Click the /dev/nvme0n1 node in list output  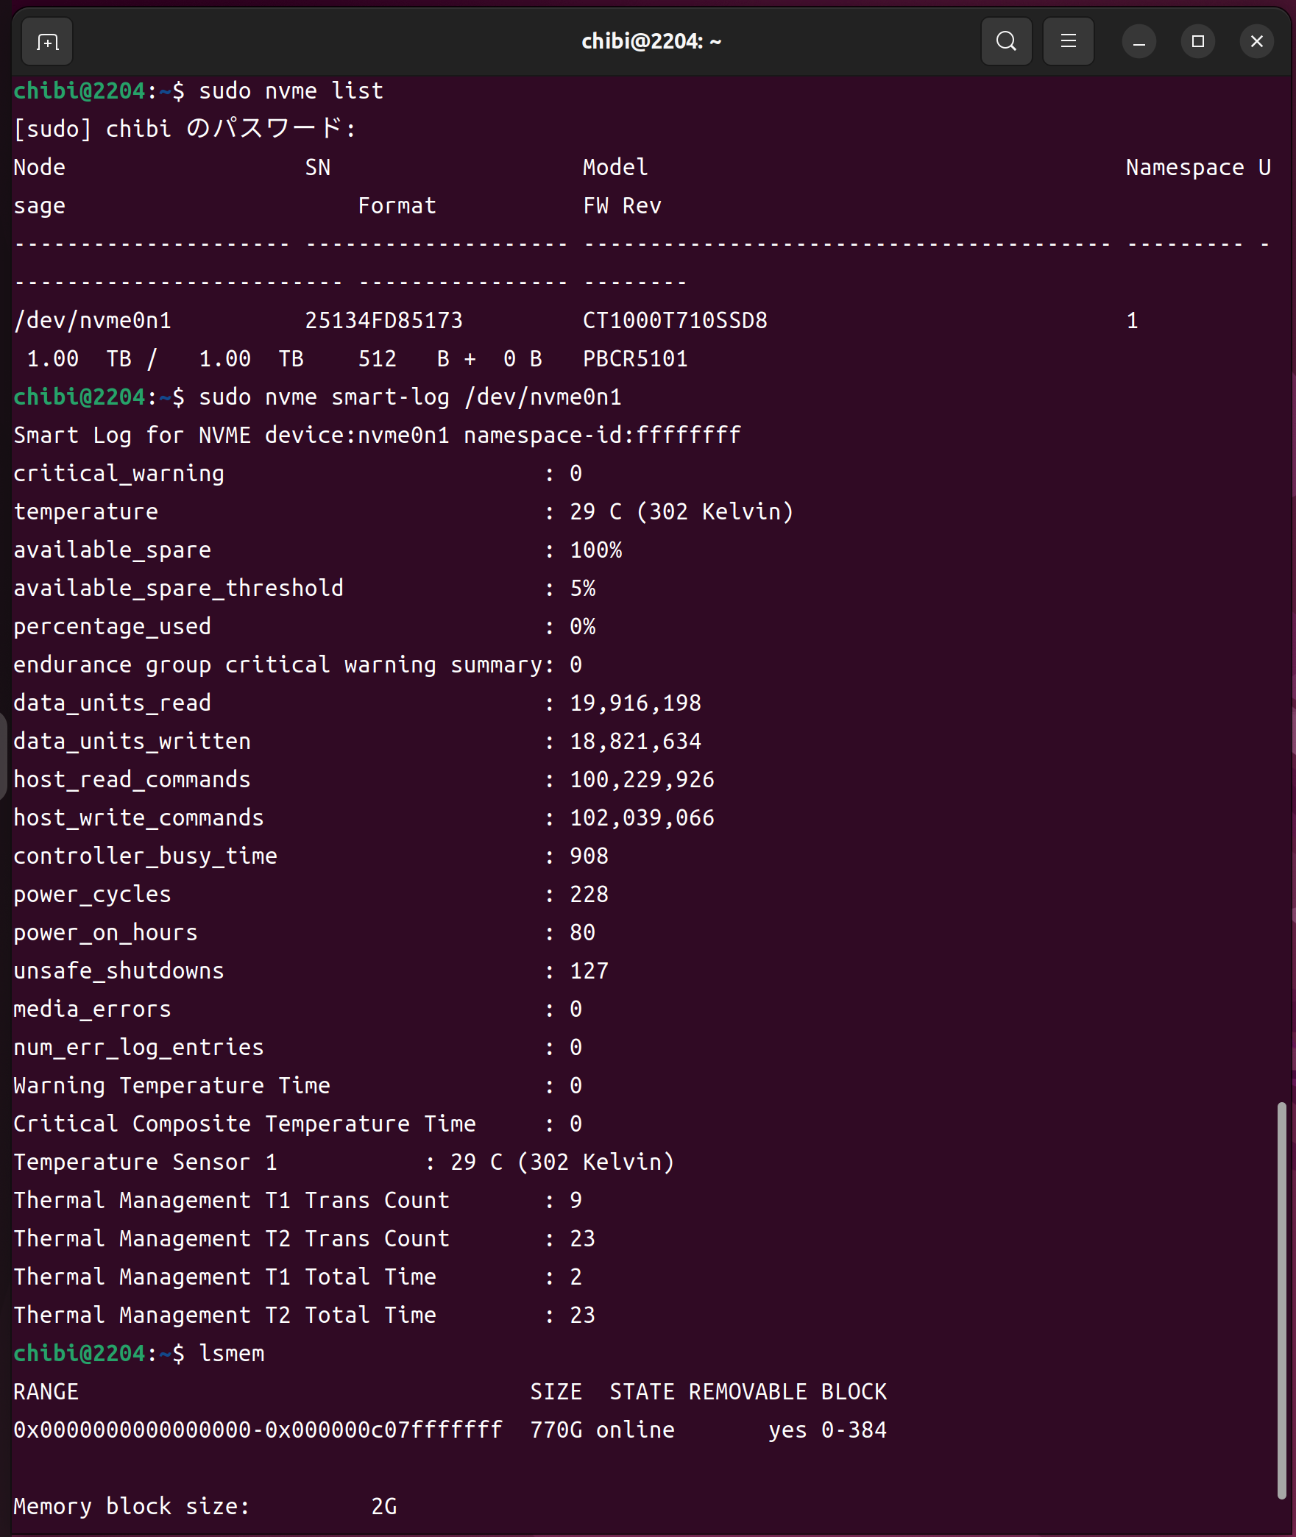tap(93, 320)
